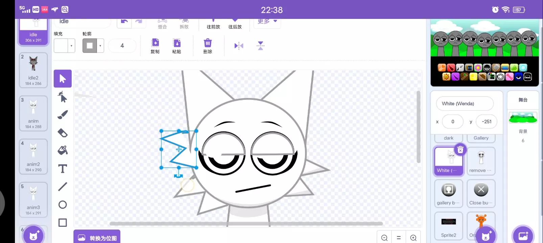Select the 'gallery b…' sprite
Viewport: 543px width, 243px height.
coord(449,194)
